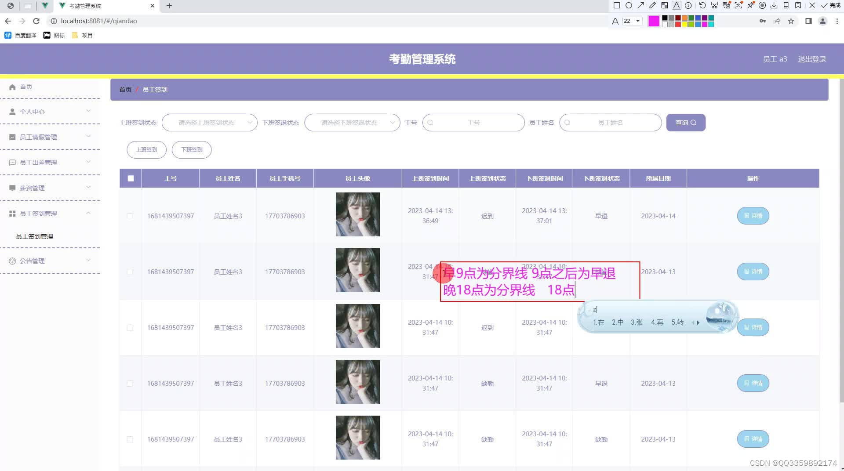Viewport: 844px width, 471px height.
Task: Open the 上班签到状态 dropdown
Action: tap(209, 123)
